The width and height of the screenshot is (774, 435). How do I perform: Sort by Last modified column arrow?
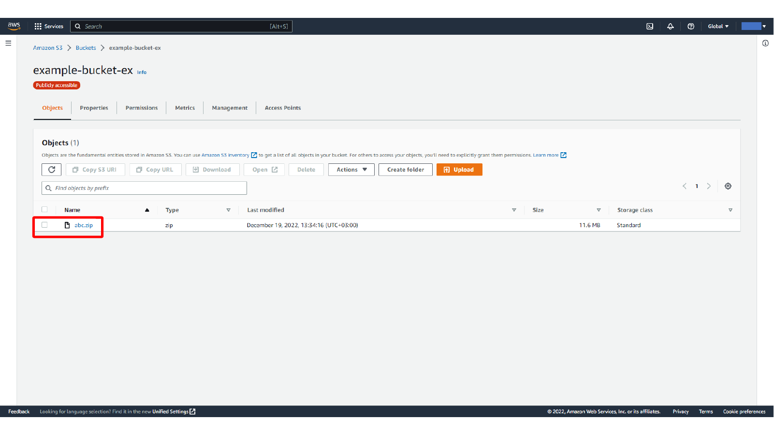pyautogui.click(x=514, y=210)
